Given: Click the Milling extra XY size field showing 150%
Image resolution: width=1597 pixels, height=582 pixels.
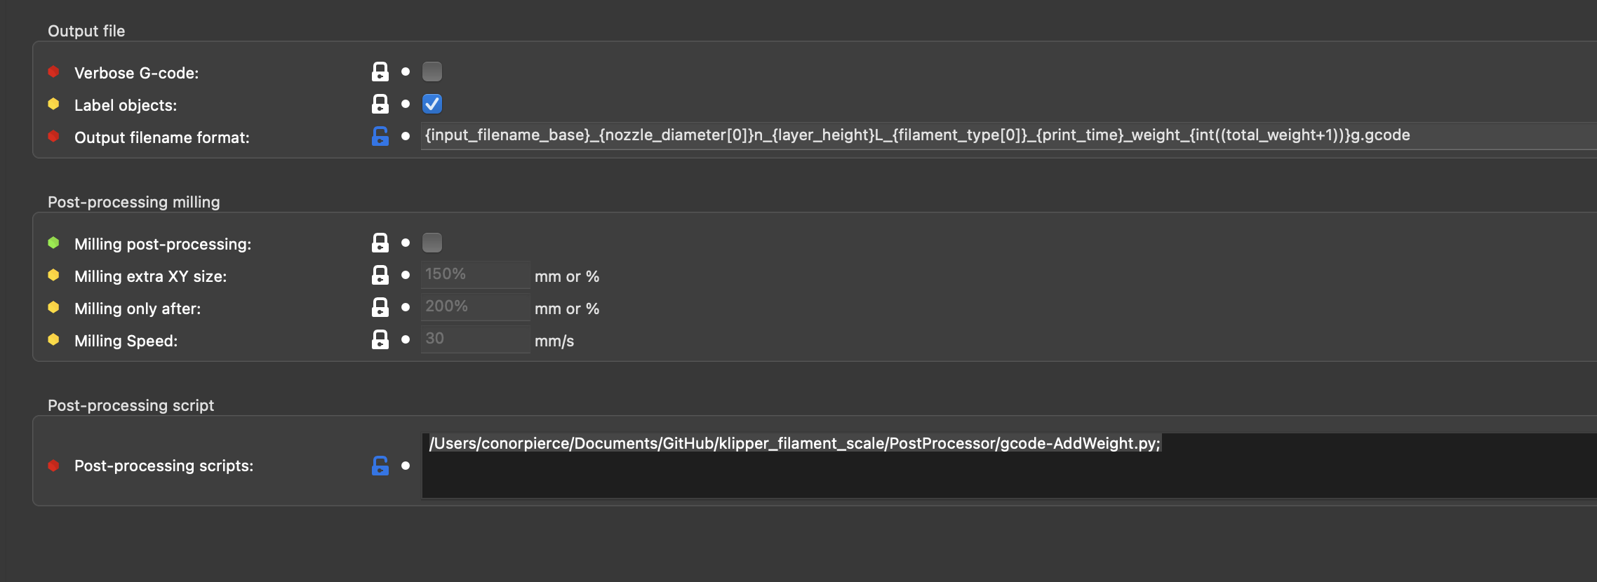Looking at the screenshot, I should coord(474,273).
